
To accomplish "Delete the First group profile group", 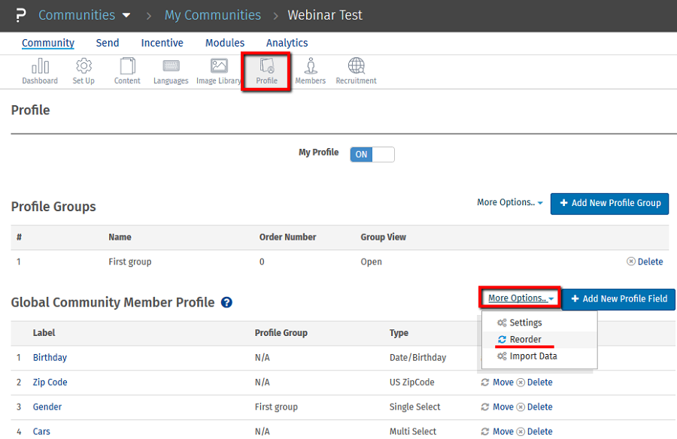I will [645, 262].
